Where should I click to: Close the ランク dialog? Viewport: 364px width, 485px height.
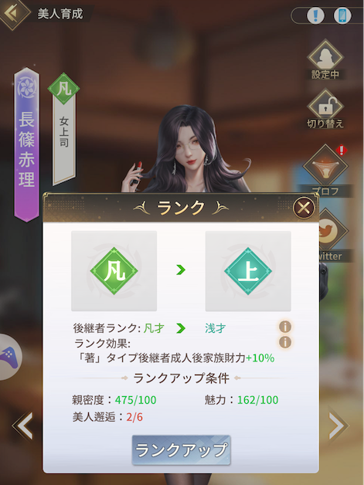(x=304, y=208)
